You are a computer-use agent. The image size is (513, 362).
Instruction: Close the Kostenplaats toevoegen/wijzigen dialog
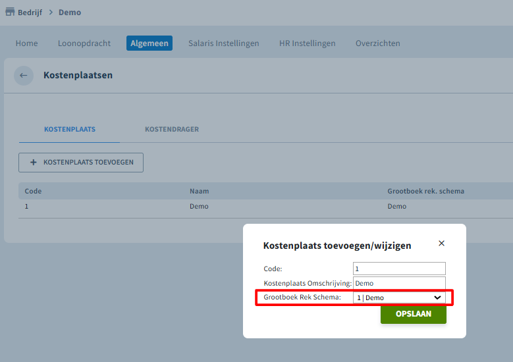(441, 244)
